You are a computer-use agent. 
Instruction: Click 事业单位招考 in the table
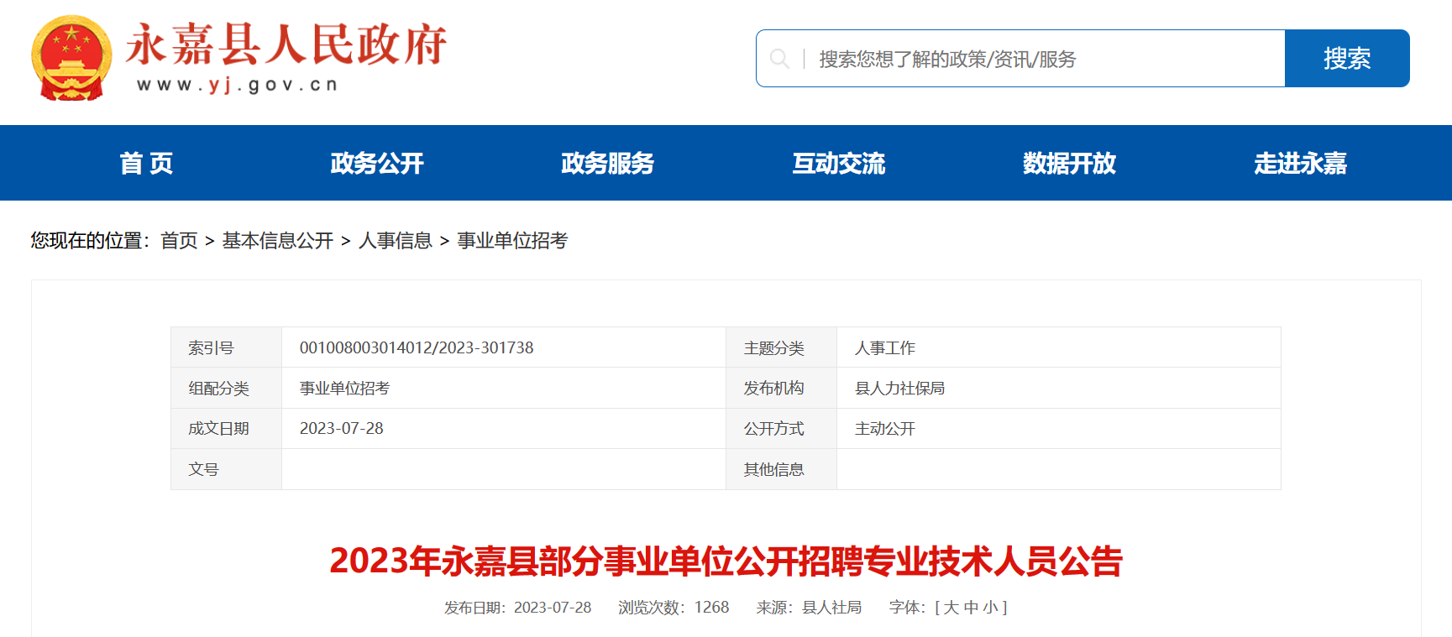coord(344,388)
